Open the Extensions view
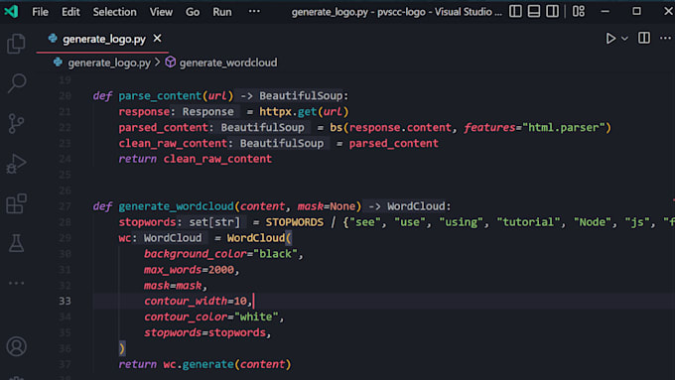Screen dimensions: 675x380 click(x=16, y=203)
